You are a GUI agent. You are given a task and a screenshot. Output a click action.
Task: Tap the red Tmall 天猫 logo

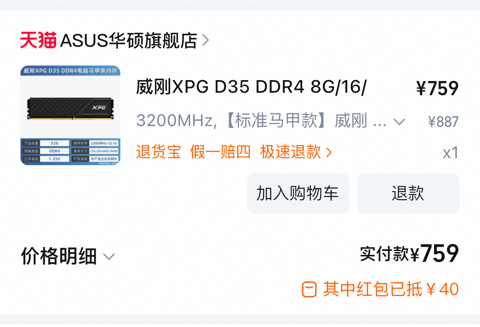coord(38,40)
